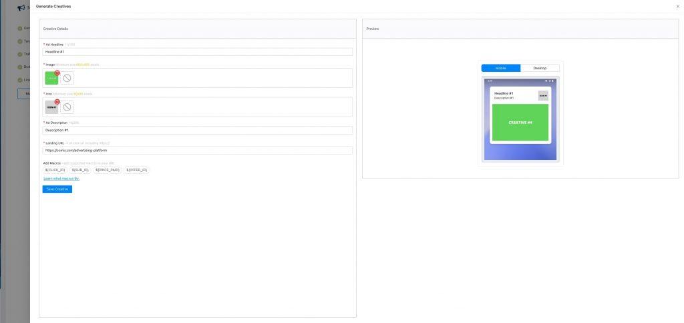Switch preview to Mobile tab
Image resolution: width=684 pixels, height=323 pixels.
(x=501, y=68)
